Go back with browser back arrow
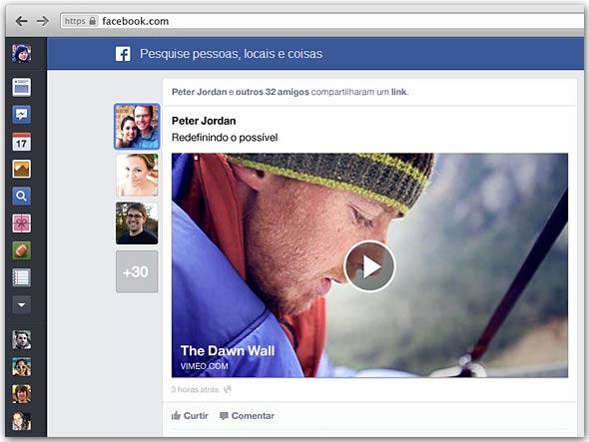This screenshot has height=442, width=589. click(x=21, y=21)
